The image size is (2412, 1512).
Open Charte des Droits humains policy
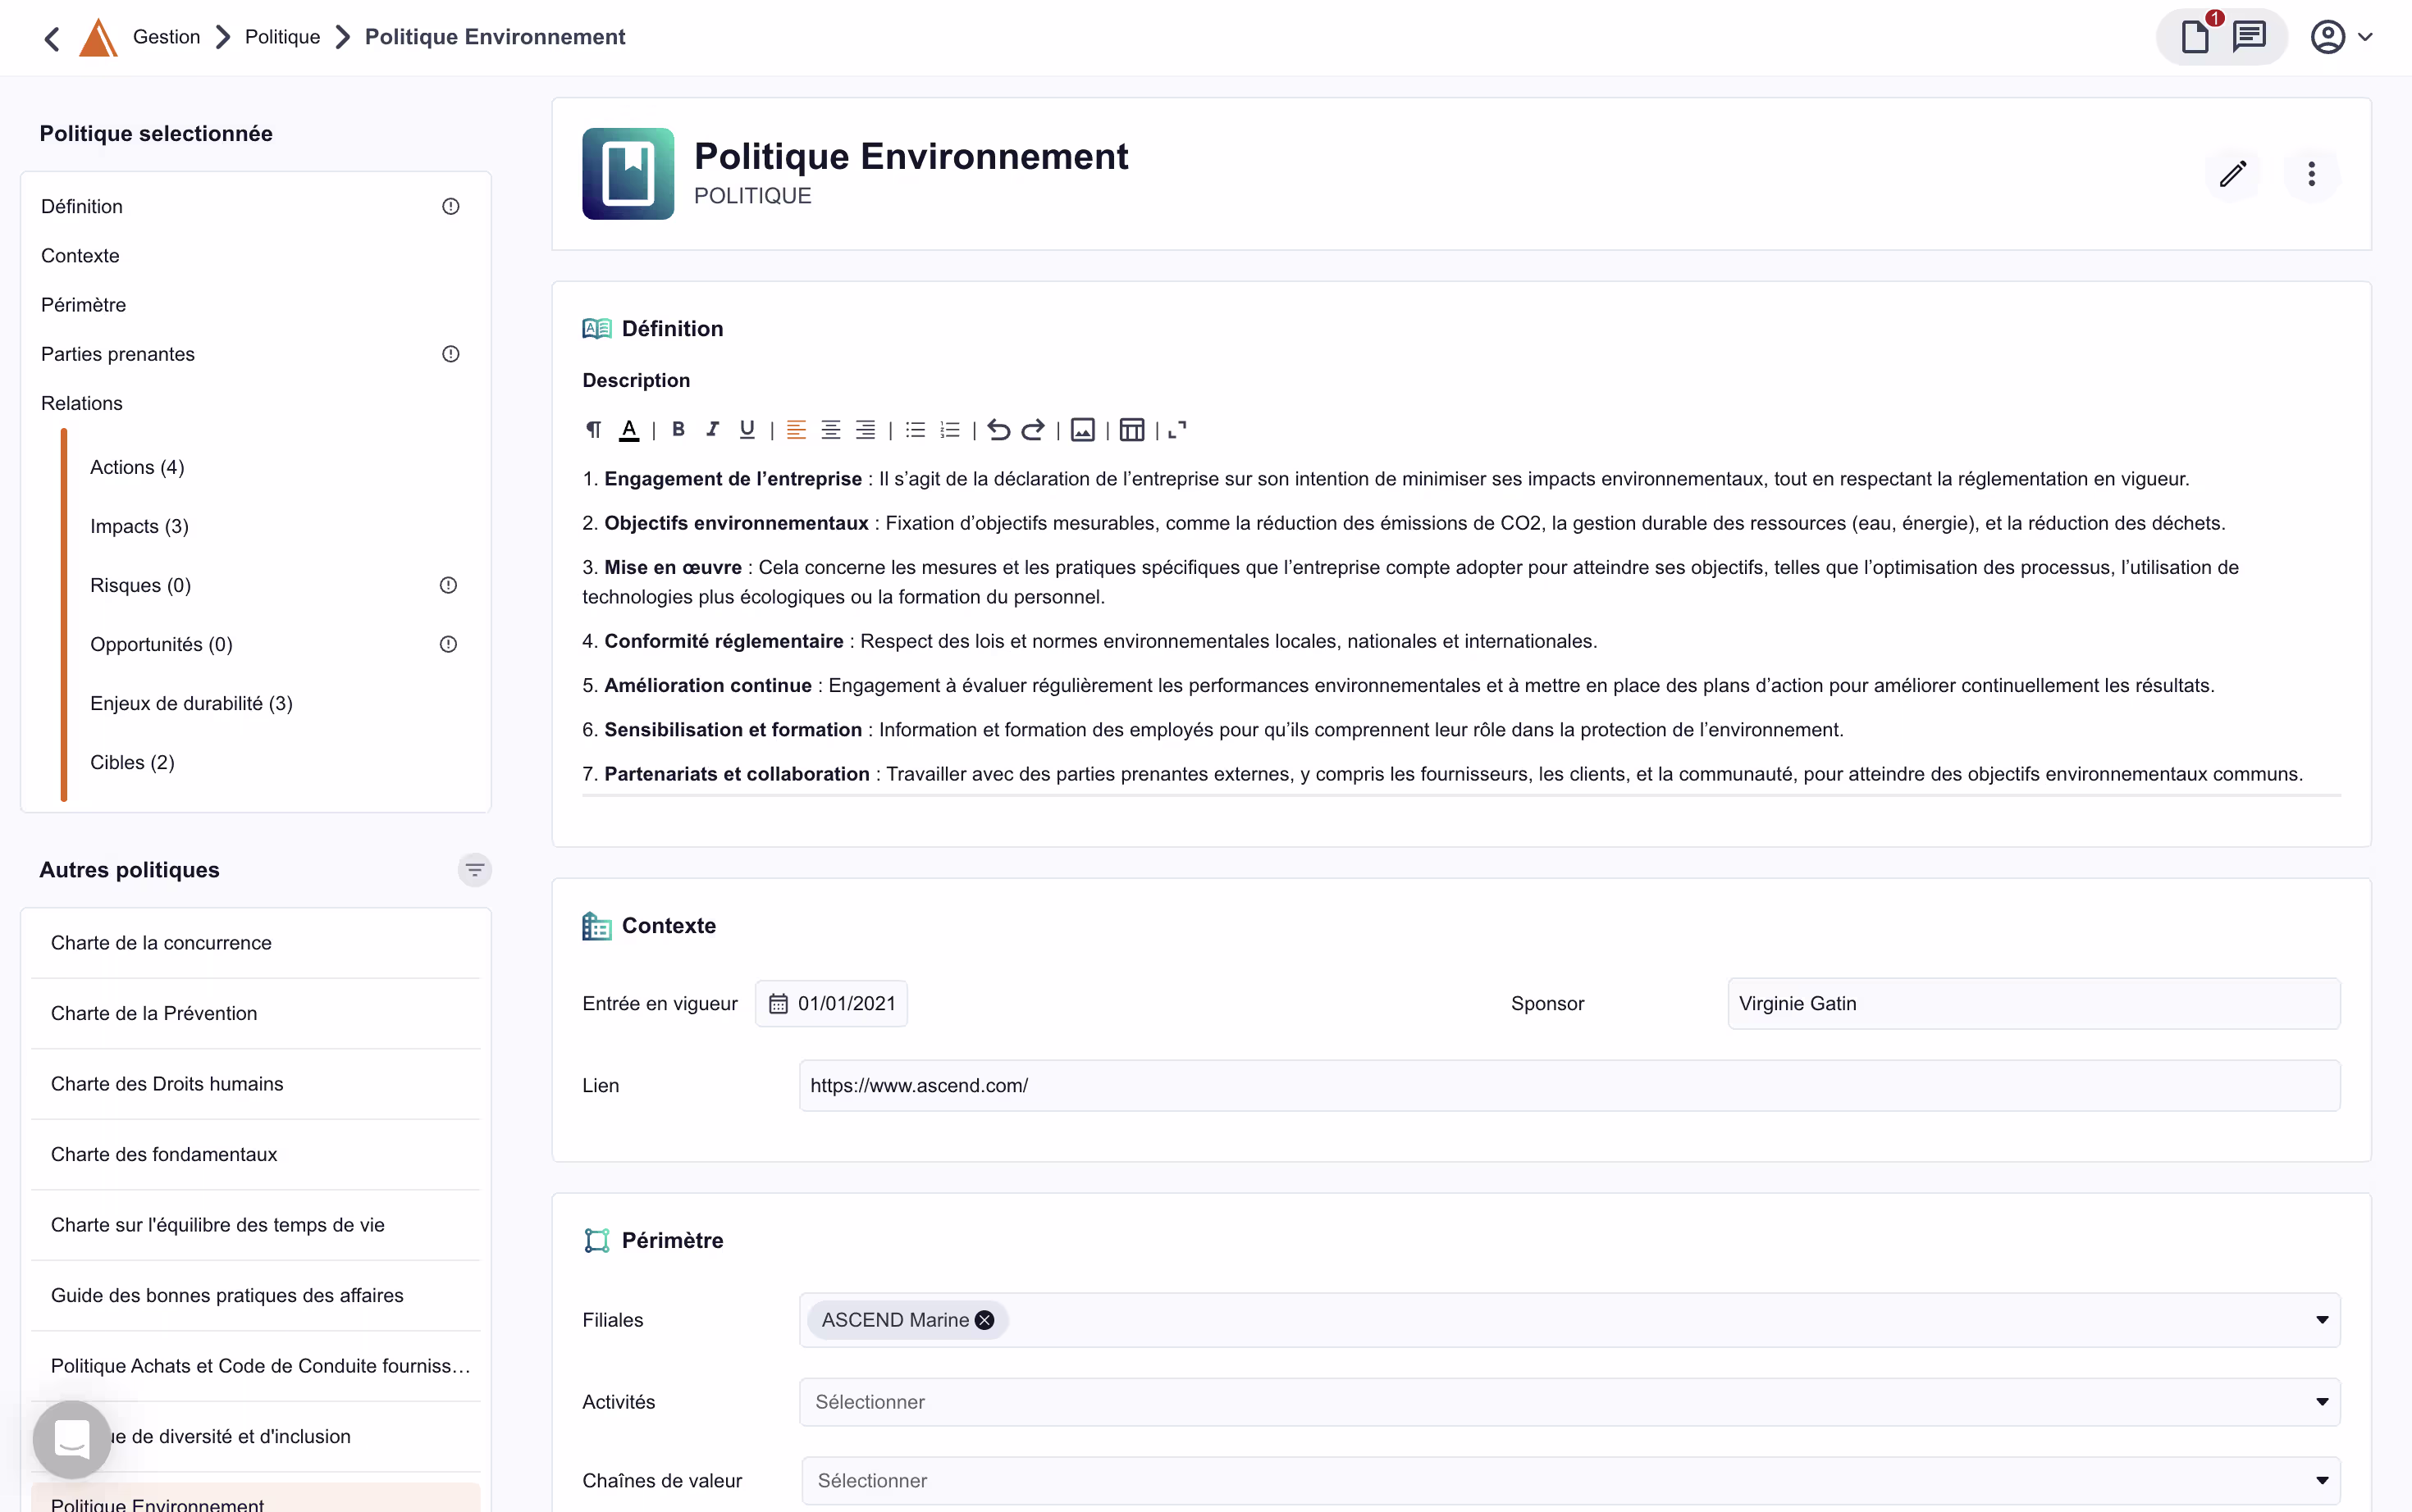(167, 1084)
